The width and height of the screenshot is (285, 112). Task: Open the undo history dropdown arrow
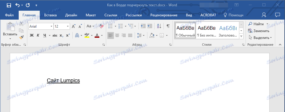[x=22, y=5]
